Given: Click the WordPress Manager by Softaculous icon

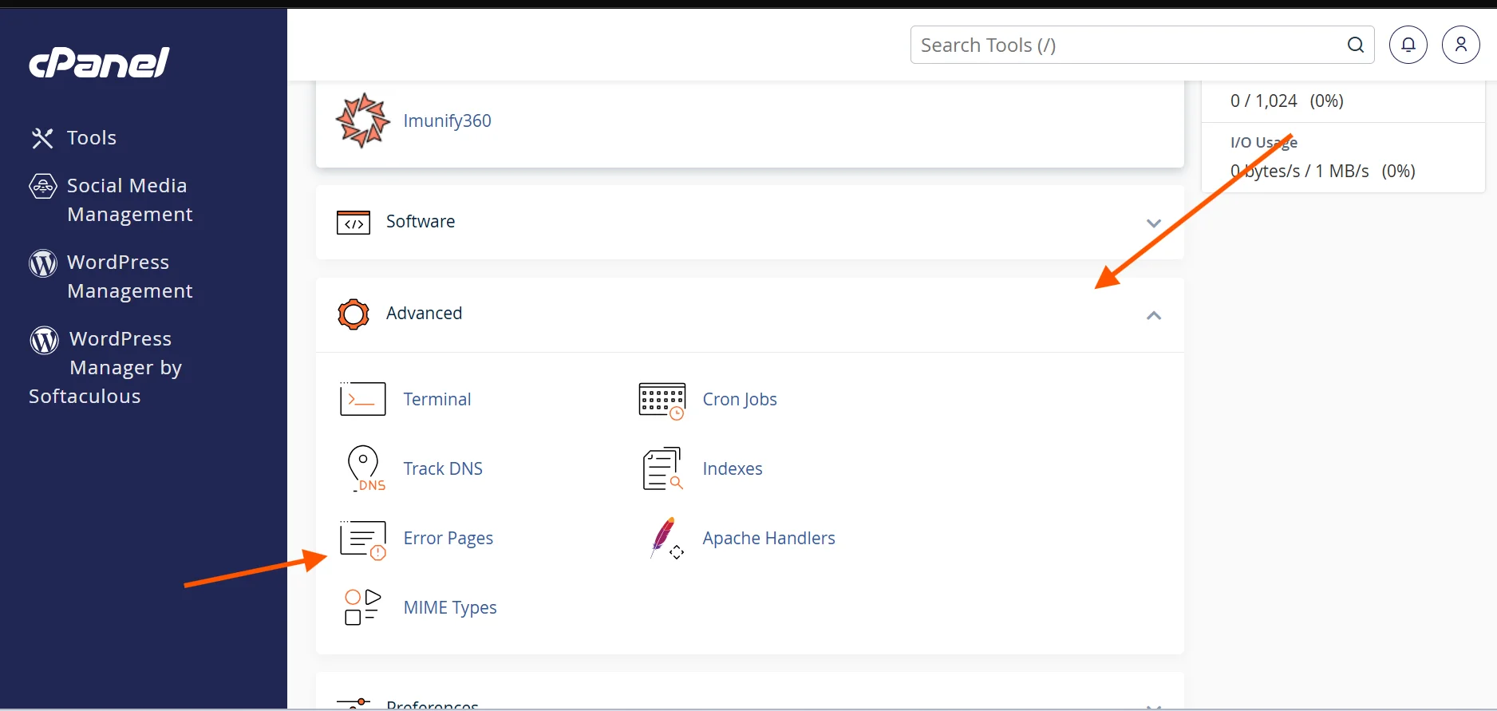Looking at the screenshot, I should tap(44, 339).
